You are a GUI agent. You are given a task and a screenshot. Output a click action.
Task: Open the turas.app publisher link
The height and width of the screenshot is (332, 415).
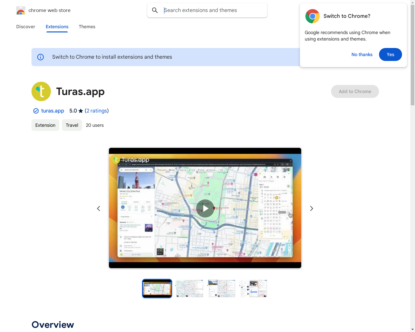[53, 111]
